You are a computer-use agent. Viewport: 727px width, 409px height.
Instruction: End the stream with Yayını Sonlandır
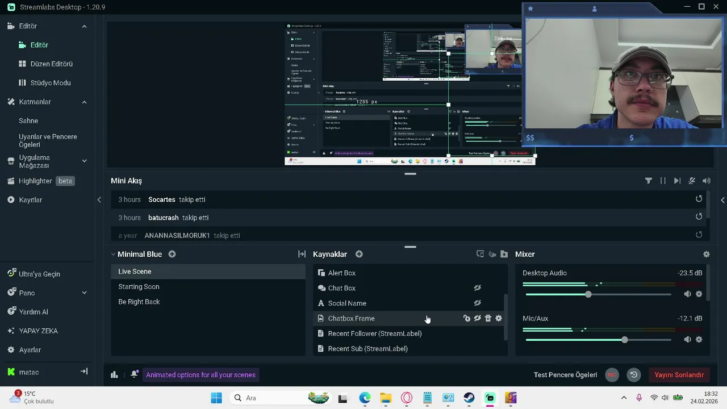[x=679, y=374]
